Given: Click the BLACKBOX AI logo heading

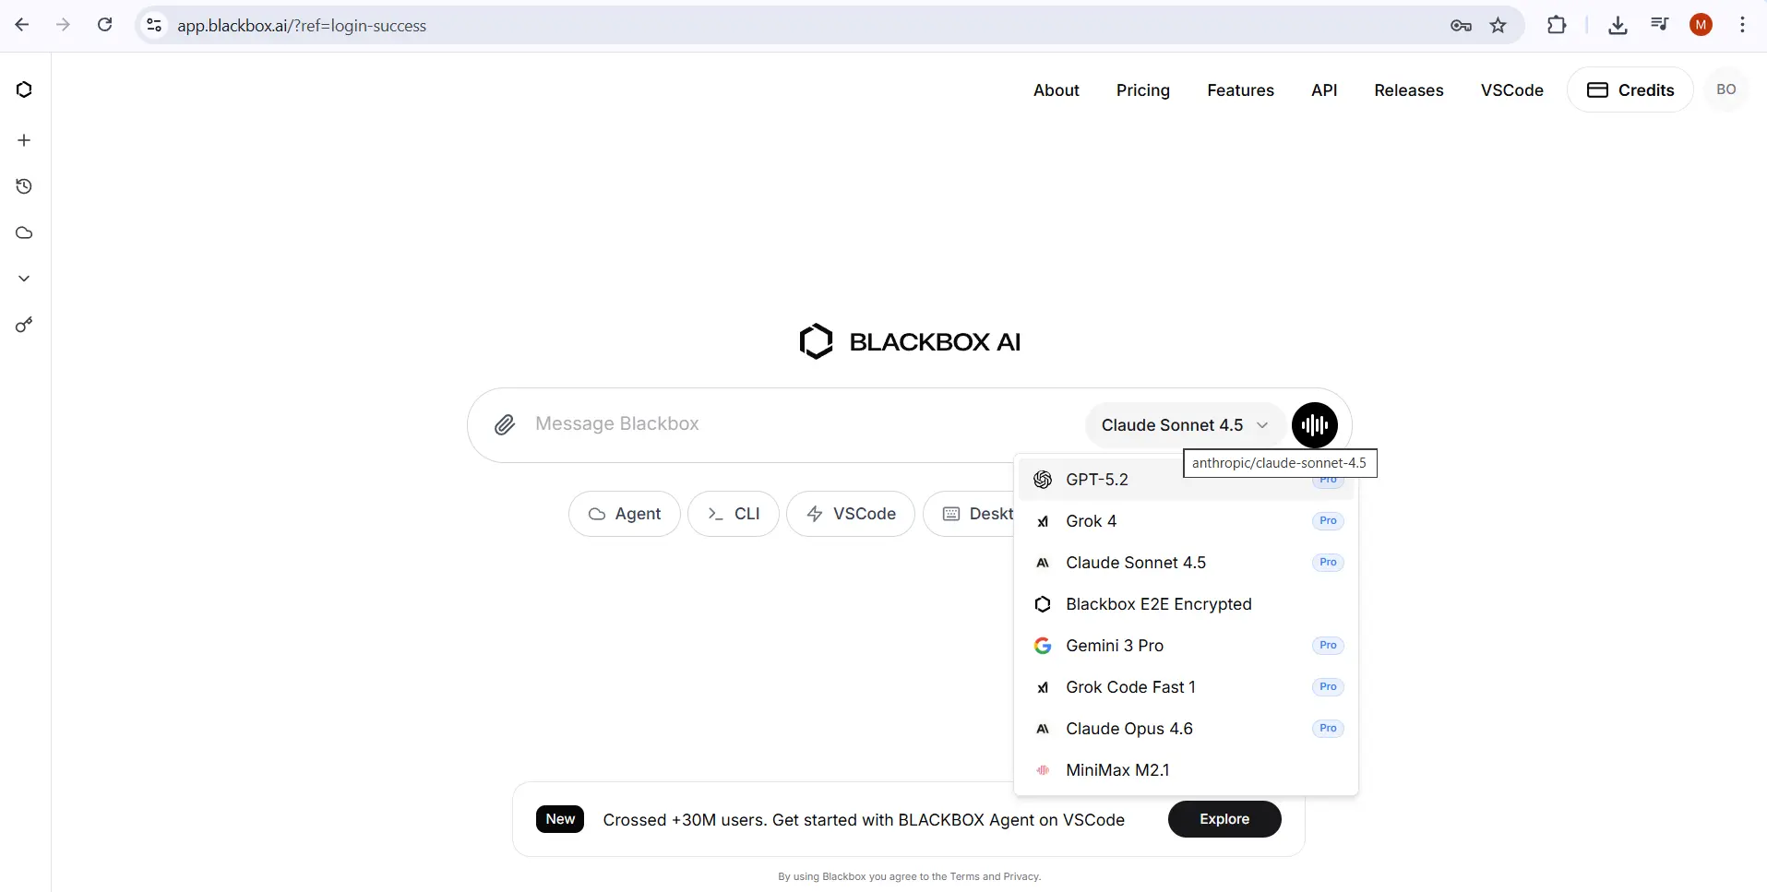Looking at the screenshot, I should click(910, 342).
